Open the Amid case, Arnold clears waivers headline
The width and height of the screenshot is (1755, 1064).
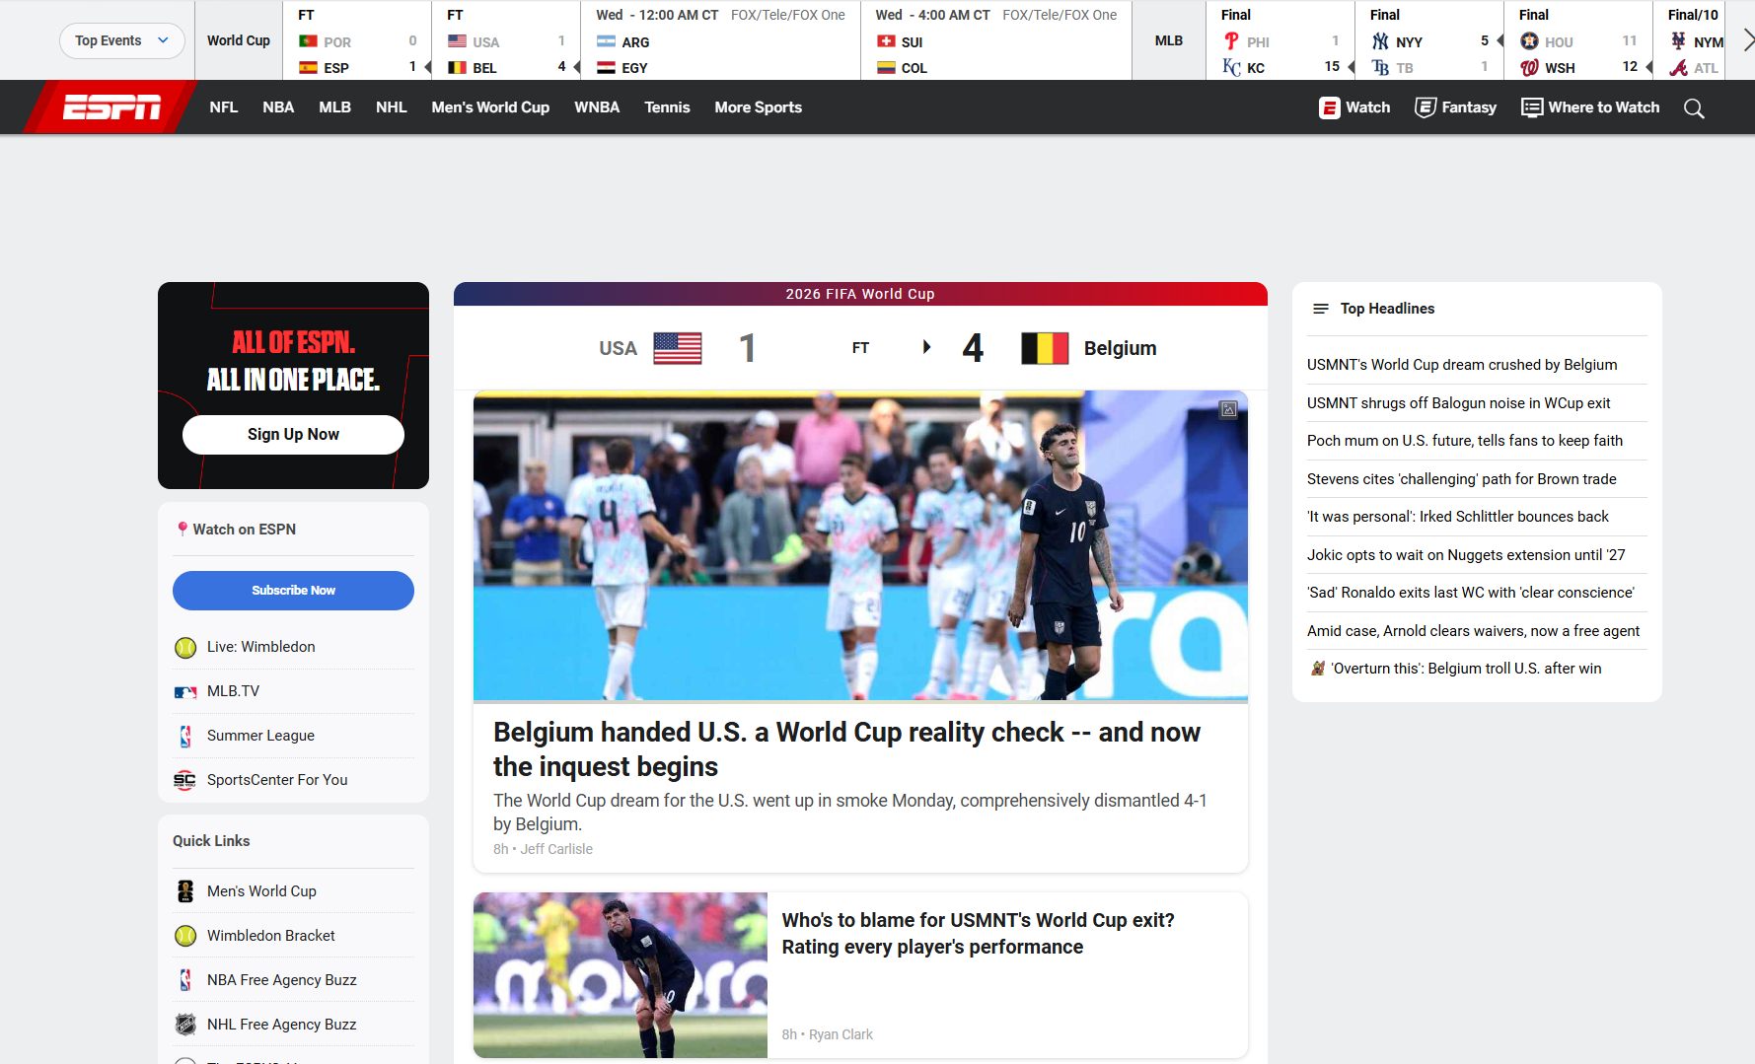tap(1473, 631)
